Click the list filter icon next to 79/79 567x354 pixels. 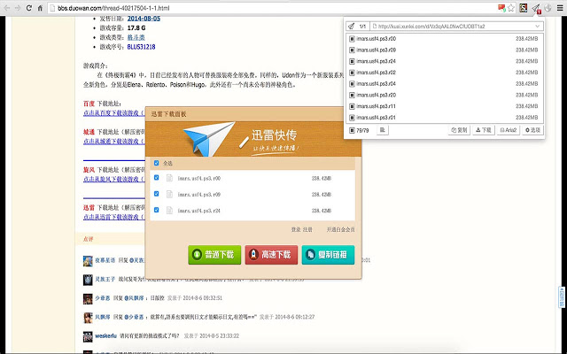pos(383,130)
